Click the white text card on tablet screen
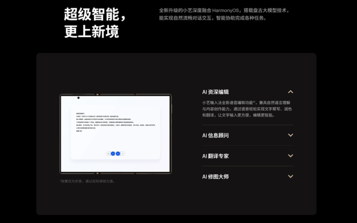The height and width of the screenshot is (223, 357). 115,129
